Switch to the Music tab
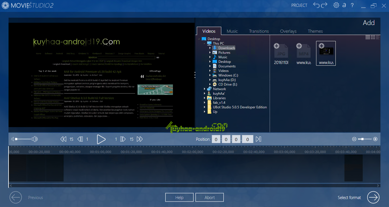Viewport: 389px width, 207px height. [x=232, y=31]
